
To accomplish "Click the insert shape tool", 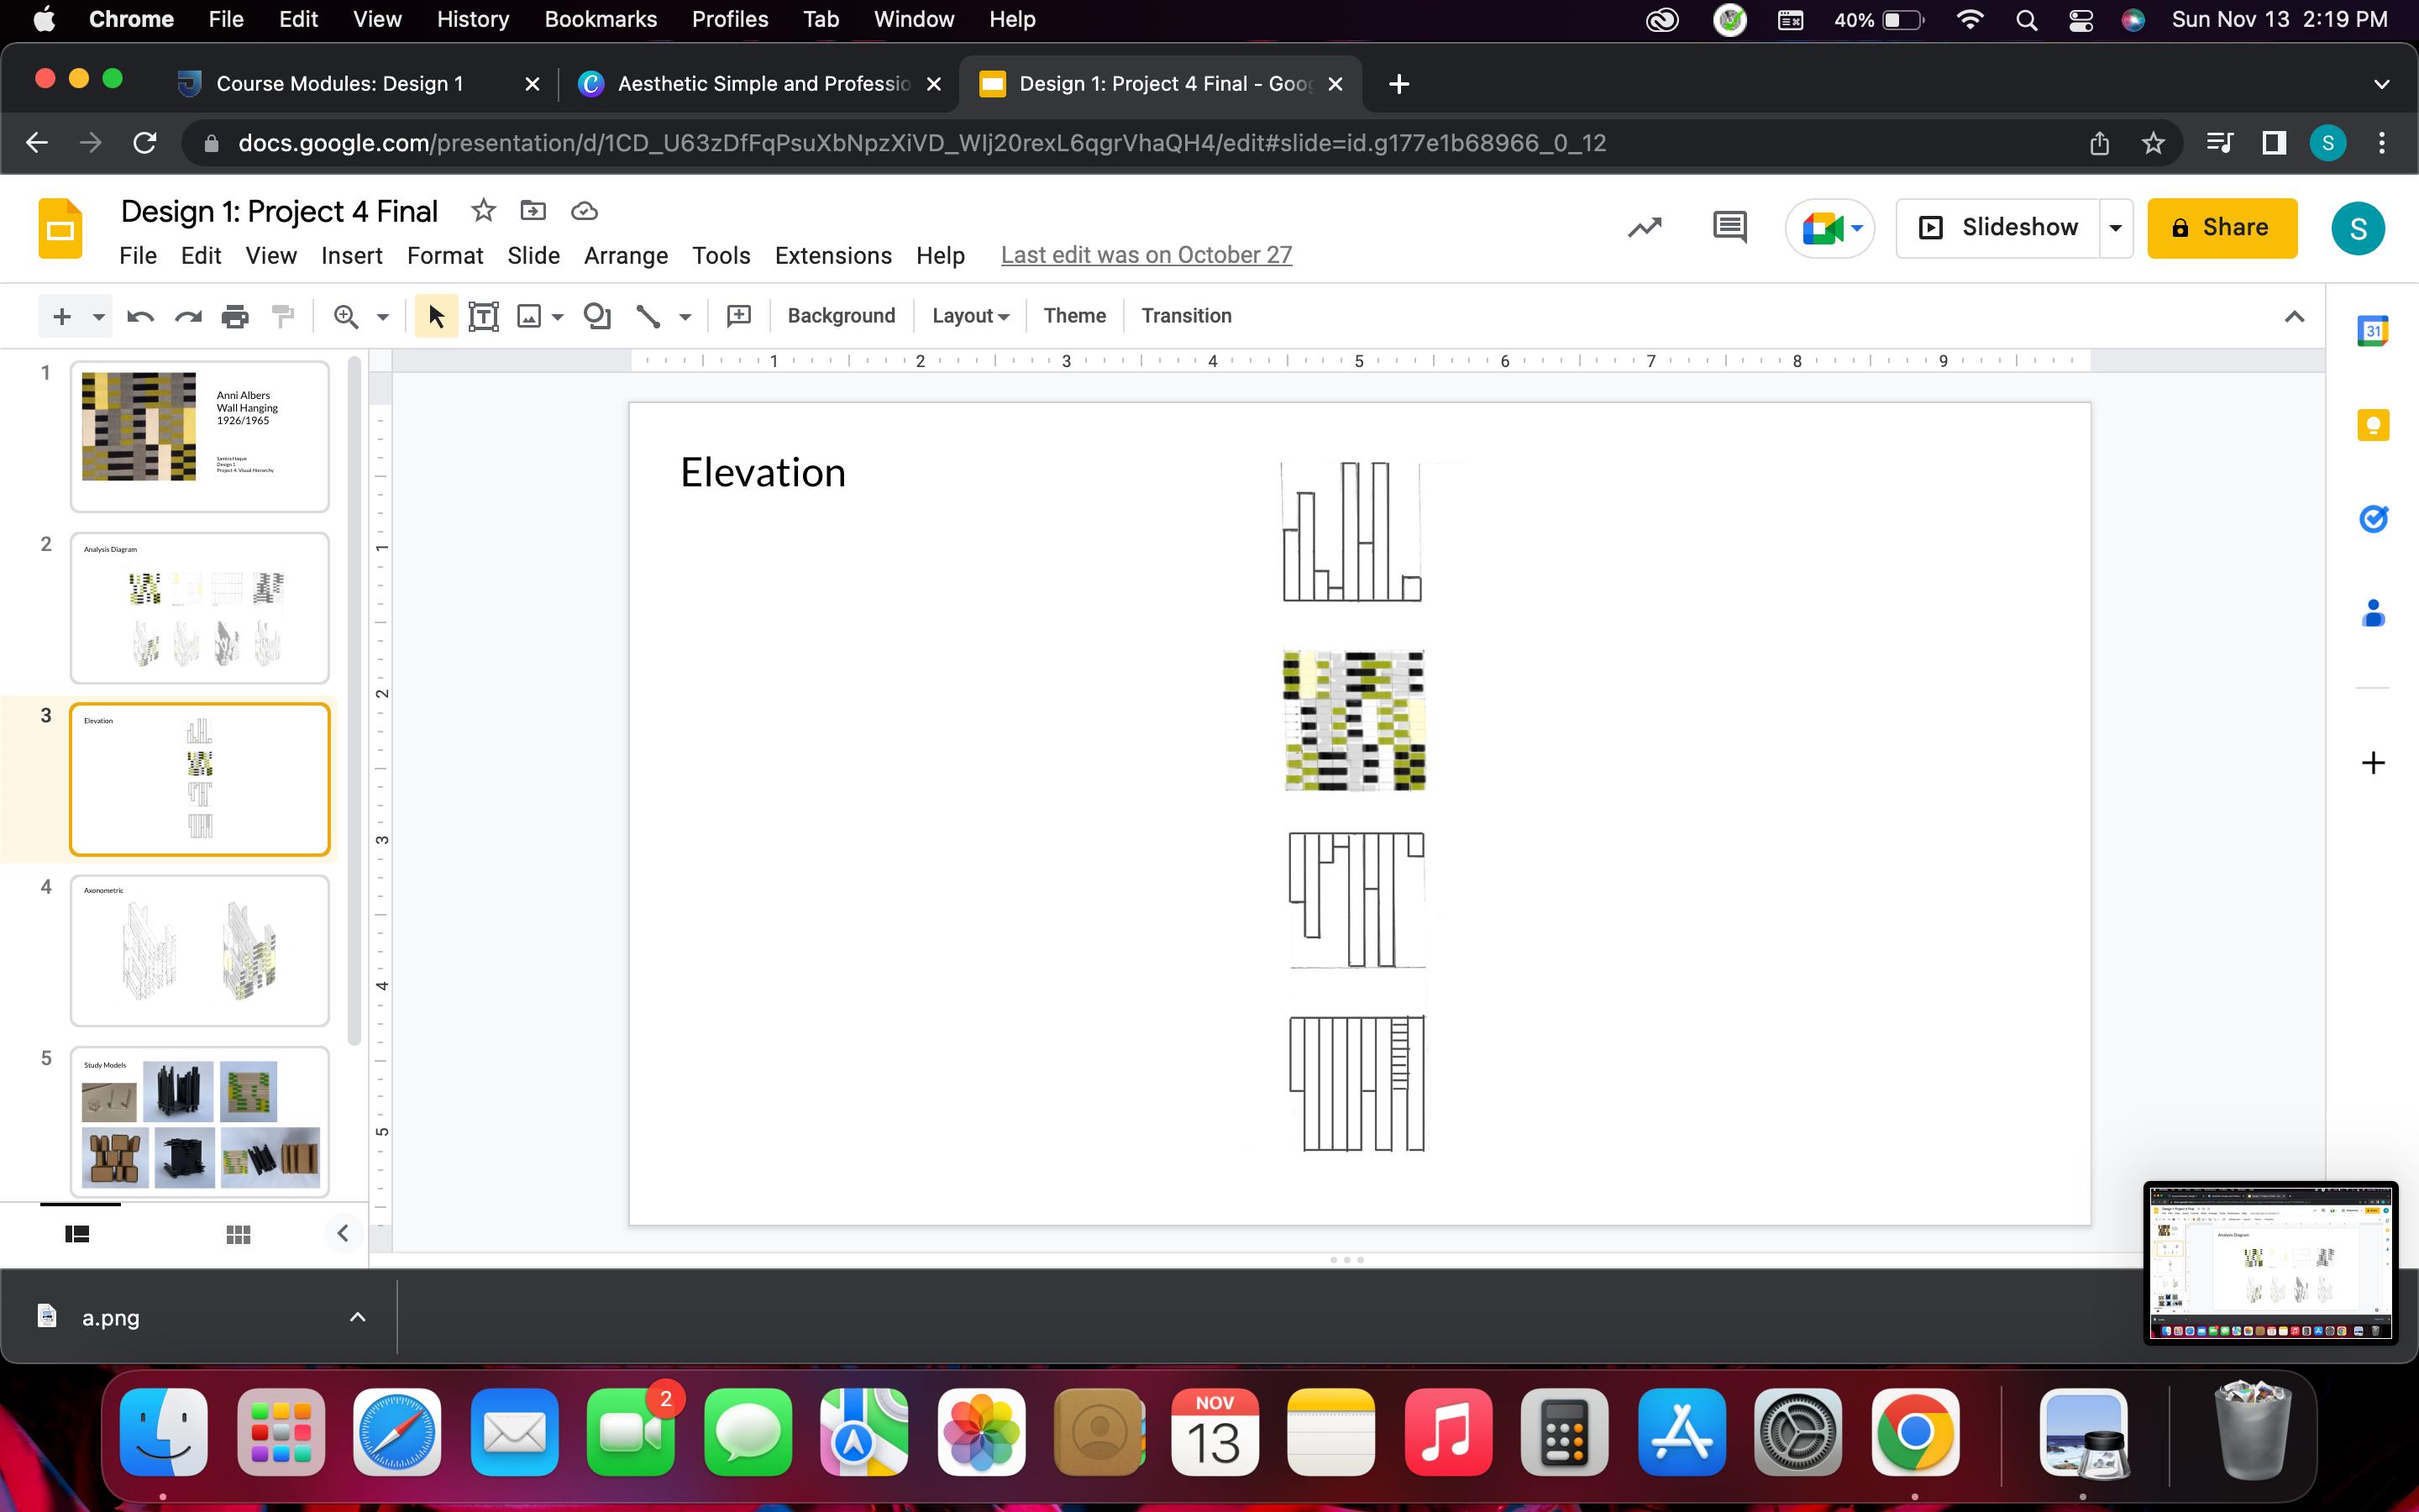I will tap(596, 316).
